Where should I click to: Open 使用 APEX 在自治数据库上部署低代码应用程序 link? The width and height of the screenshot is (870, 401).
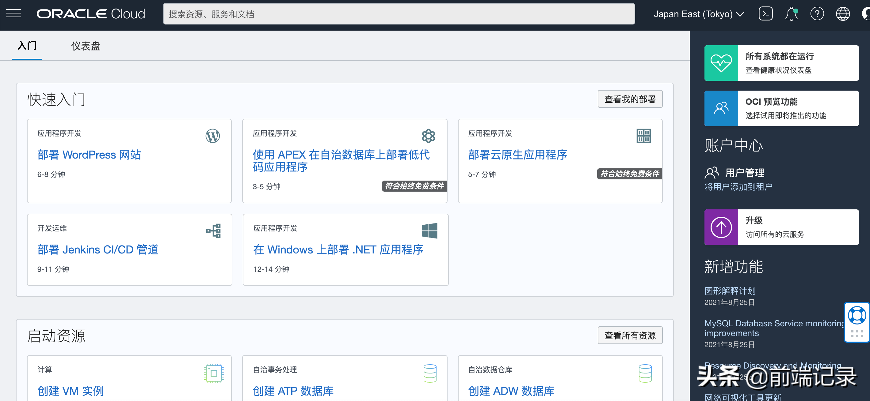[341, 160]
